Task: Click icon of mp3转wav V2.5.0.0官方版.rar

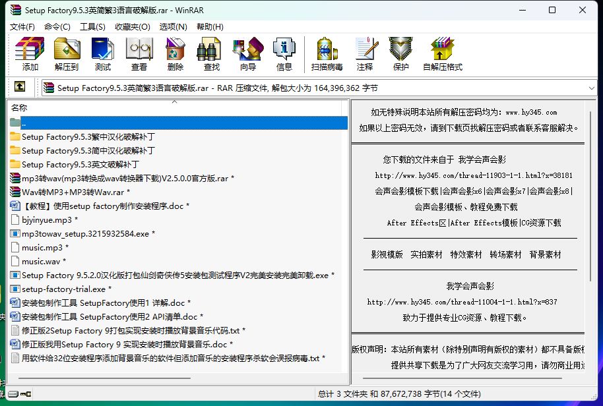Action: point(15,178)
